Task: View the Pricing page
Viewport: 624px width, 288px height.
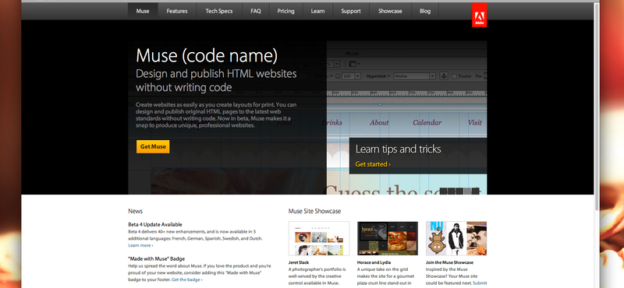Action: coord(286,11)
